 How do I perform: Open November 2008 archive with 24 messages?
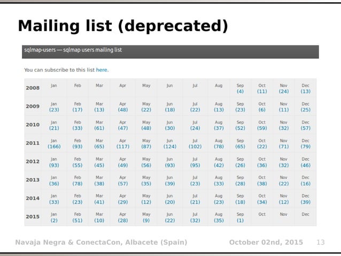tap(284, 92)
